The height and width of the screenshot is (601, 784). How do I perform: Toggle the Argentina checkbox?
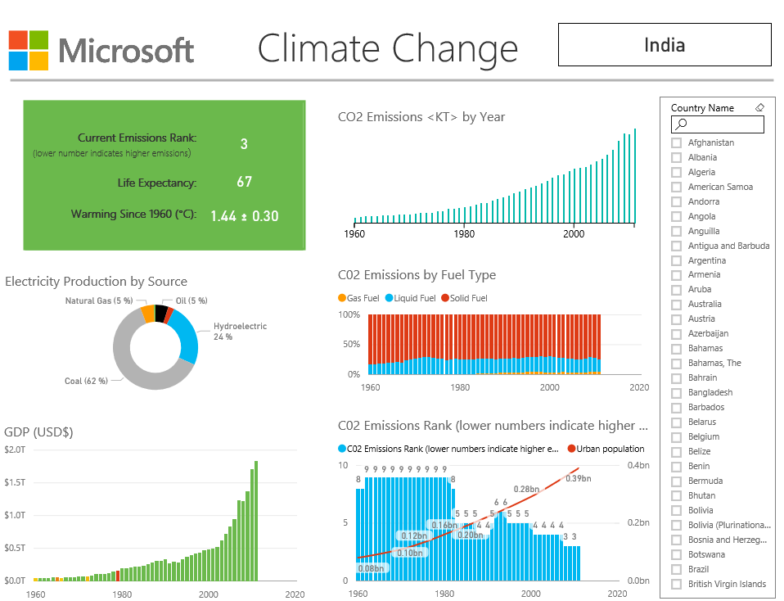coord(676,260)
